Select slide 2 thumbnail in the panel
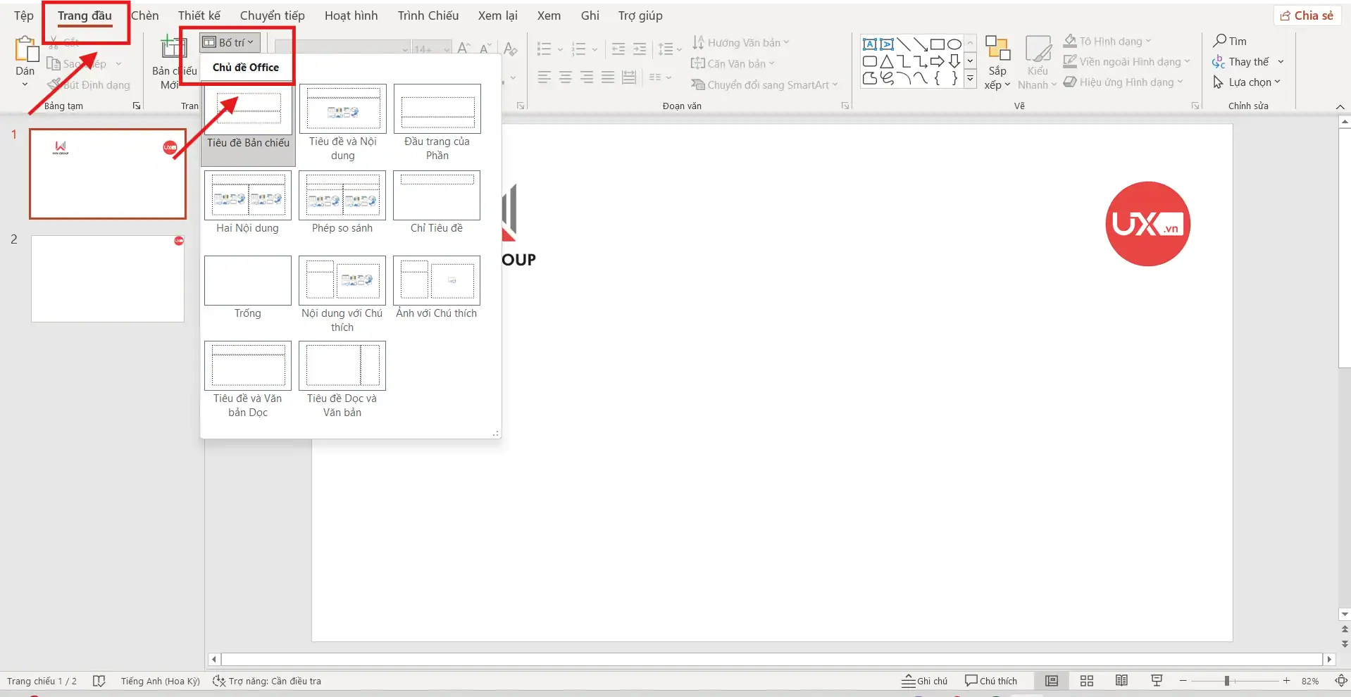The image size is (1351, 697). (107, 278)
